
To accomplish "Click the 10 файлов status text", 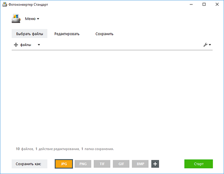I will tap(25, 149).
